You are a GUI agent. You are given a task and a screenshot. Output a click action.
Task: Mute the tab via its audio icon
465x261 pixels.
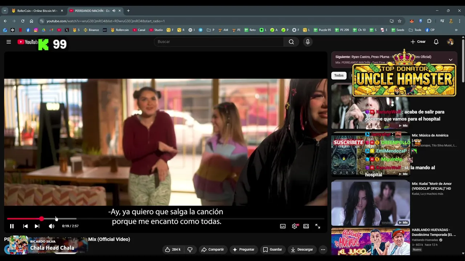point(114,11)
